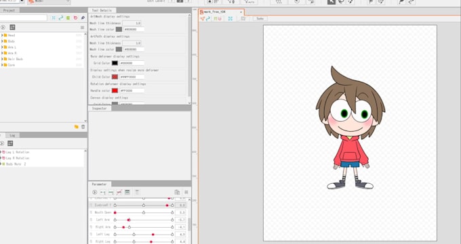
Task: Click the expand-all circle icon in Parameter toolbar
Action: pos(95,193)
